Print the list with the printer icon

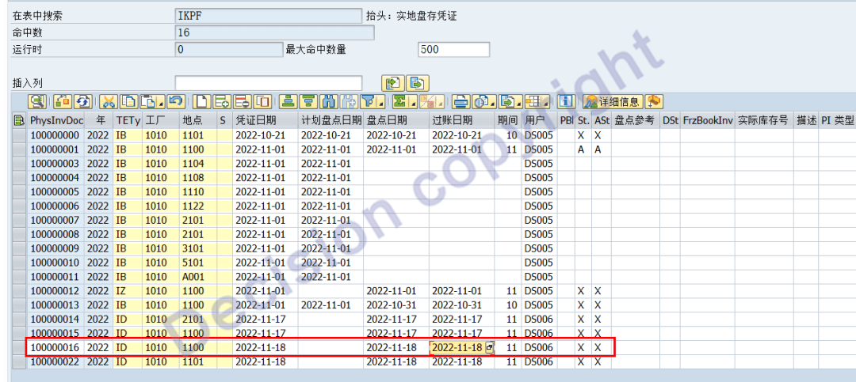tap(461, 101)
